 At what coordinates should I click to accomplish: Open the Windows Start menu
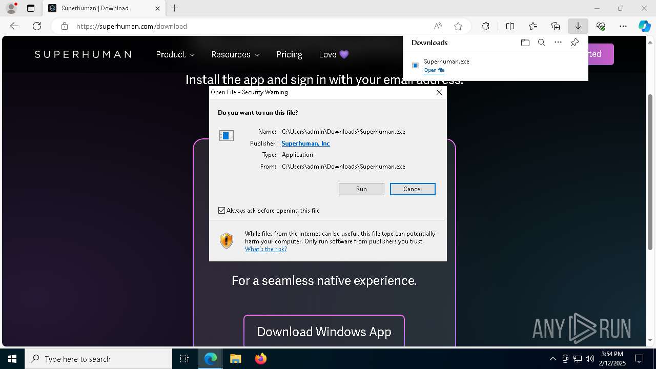tap(12, 359)
